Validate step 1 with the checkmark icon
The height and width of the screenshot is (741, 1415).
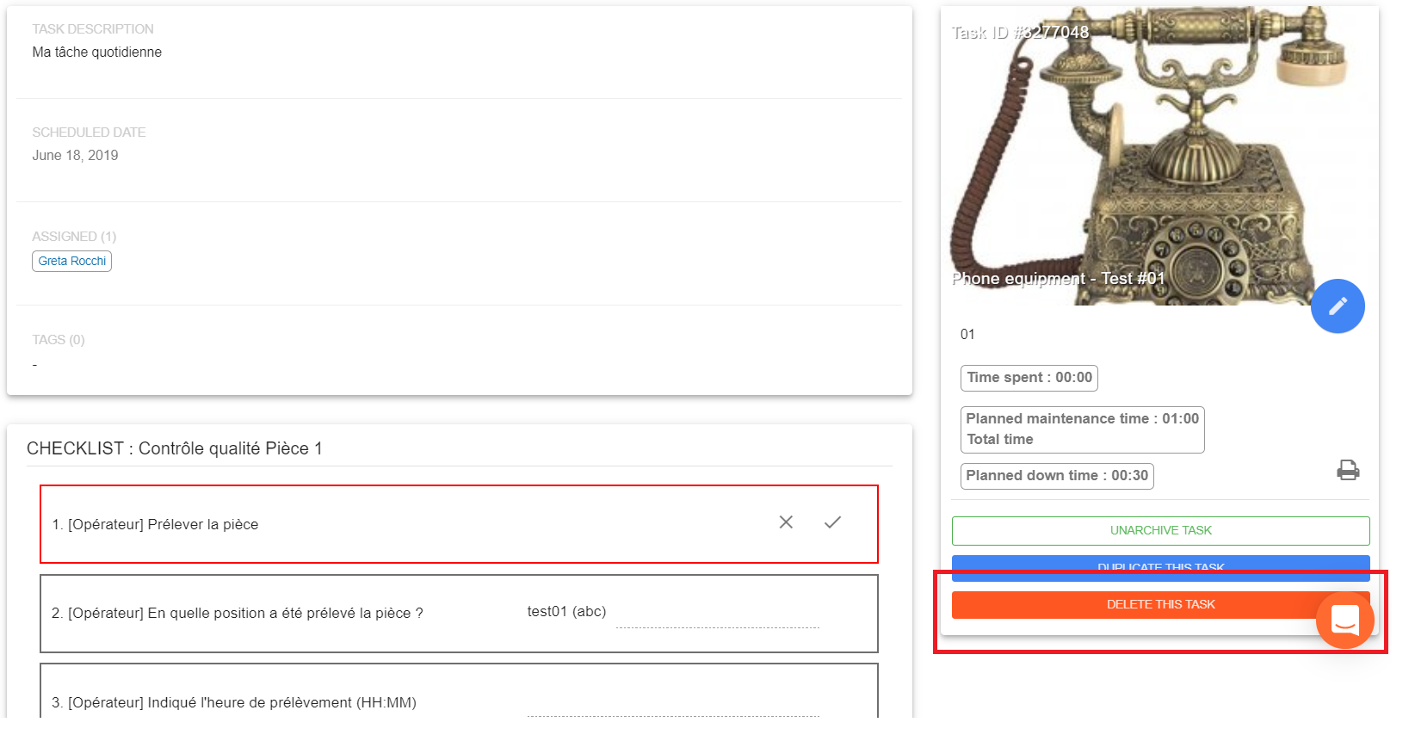click(832, 522)
